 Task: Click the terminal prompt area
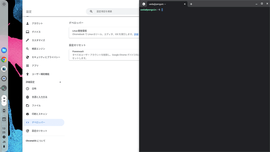(x=205, y=79)
